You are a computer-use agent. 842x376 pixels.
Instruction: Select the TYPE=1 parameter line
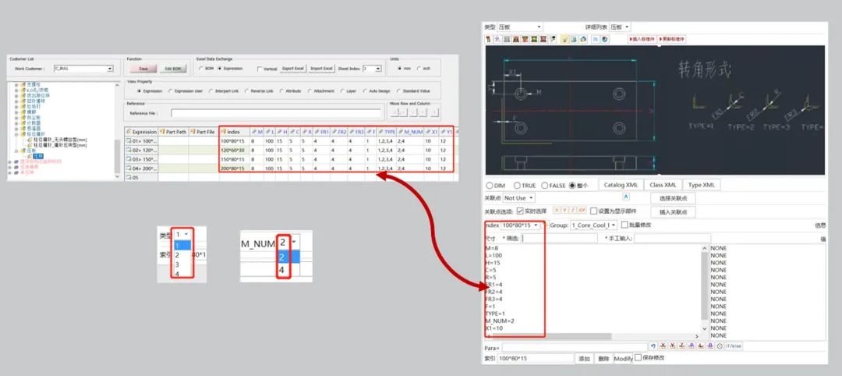pyautogui.click(x=495, y=313)
